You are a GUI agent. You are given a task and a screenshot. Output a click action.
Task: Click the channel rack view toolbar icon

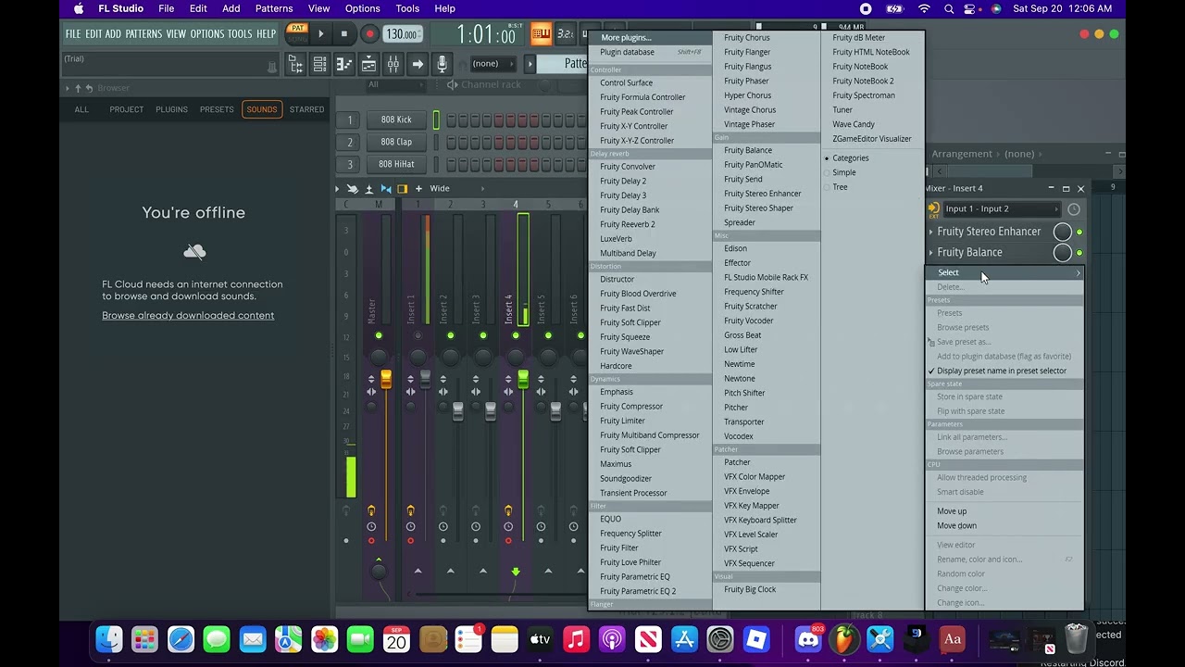click(319, 64)
